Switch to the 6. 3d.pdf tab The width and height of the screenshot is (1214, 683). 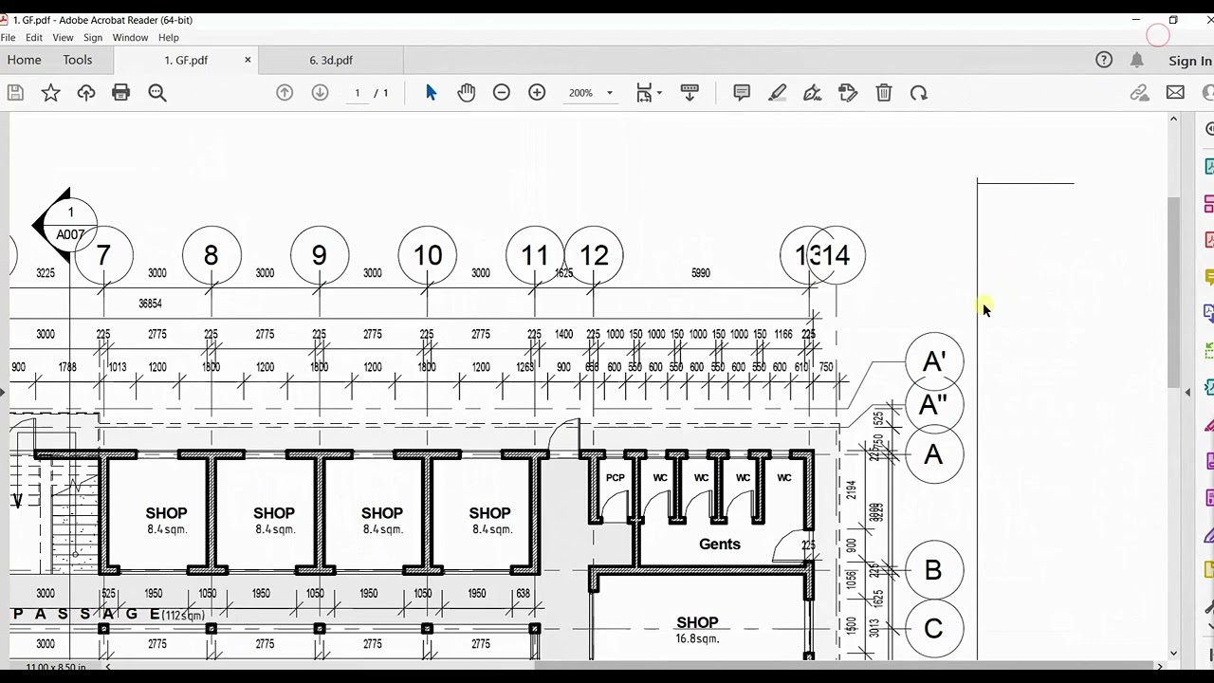click(x=331, y=60)
